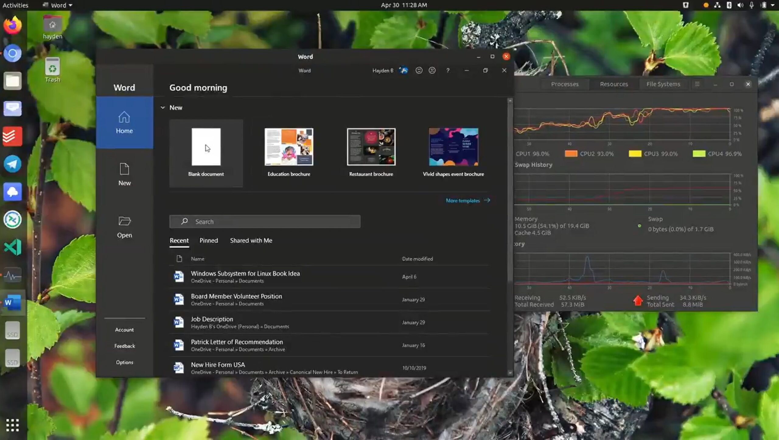Switch to the Pinned tab
This screenshot has width=779, height=440.
209,240
